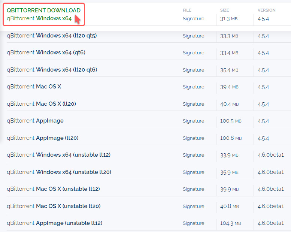Open Signature for the 39.4 MB Mac OS X build

[x=193, y=87]
